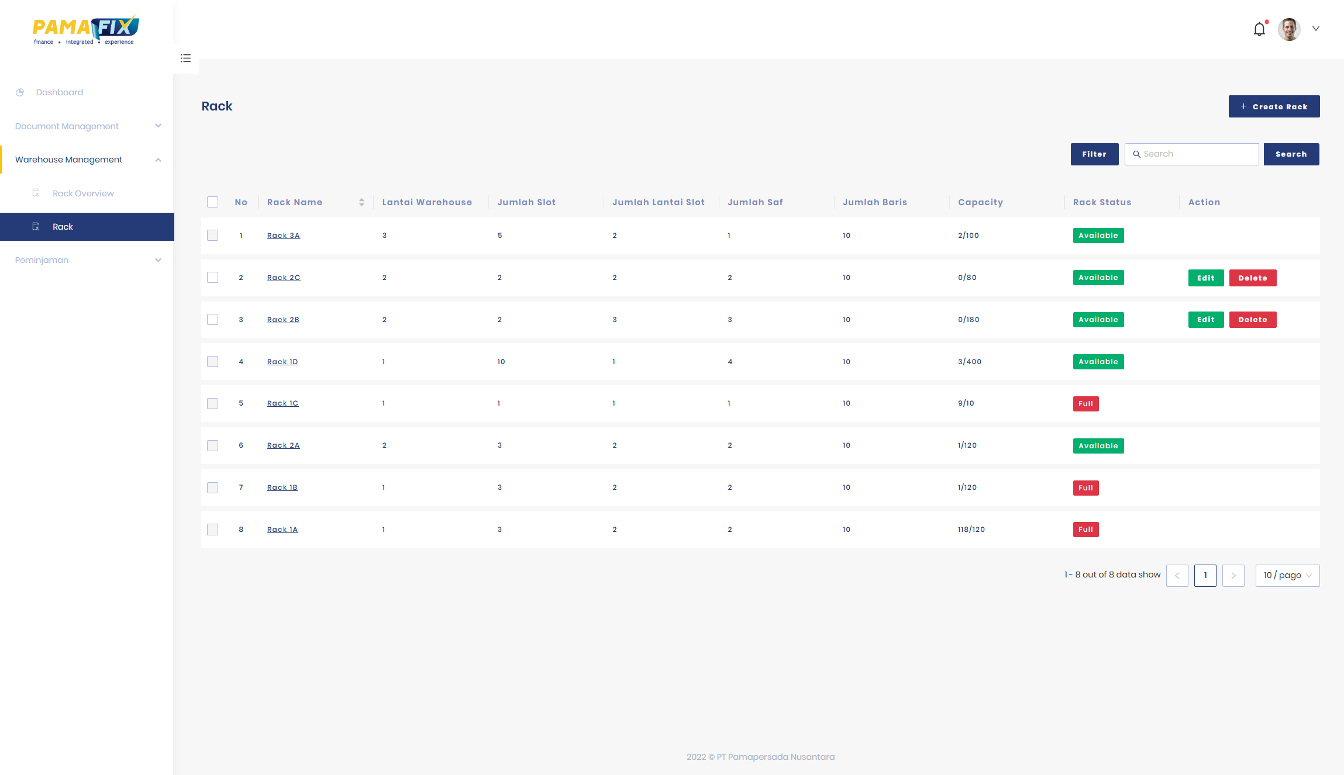Edit the Rack 2B row
Screen dimensions: 1344x775
pos(1206,320)
